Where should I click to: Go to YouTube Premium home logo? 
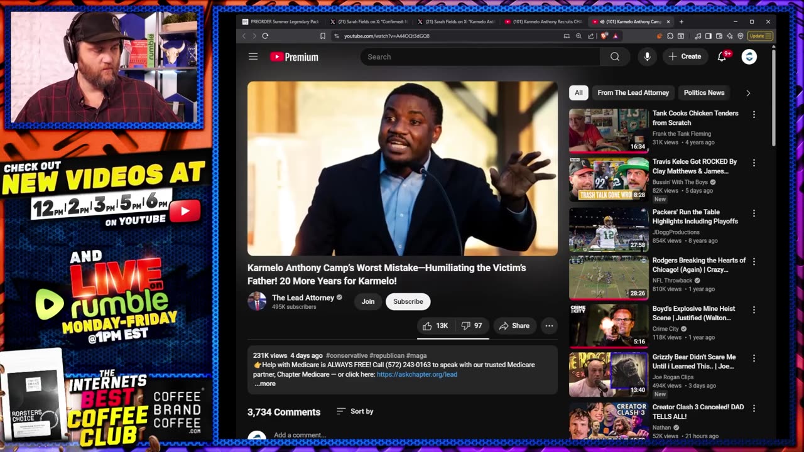(x=294, y=57)
